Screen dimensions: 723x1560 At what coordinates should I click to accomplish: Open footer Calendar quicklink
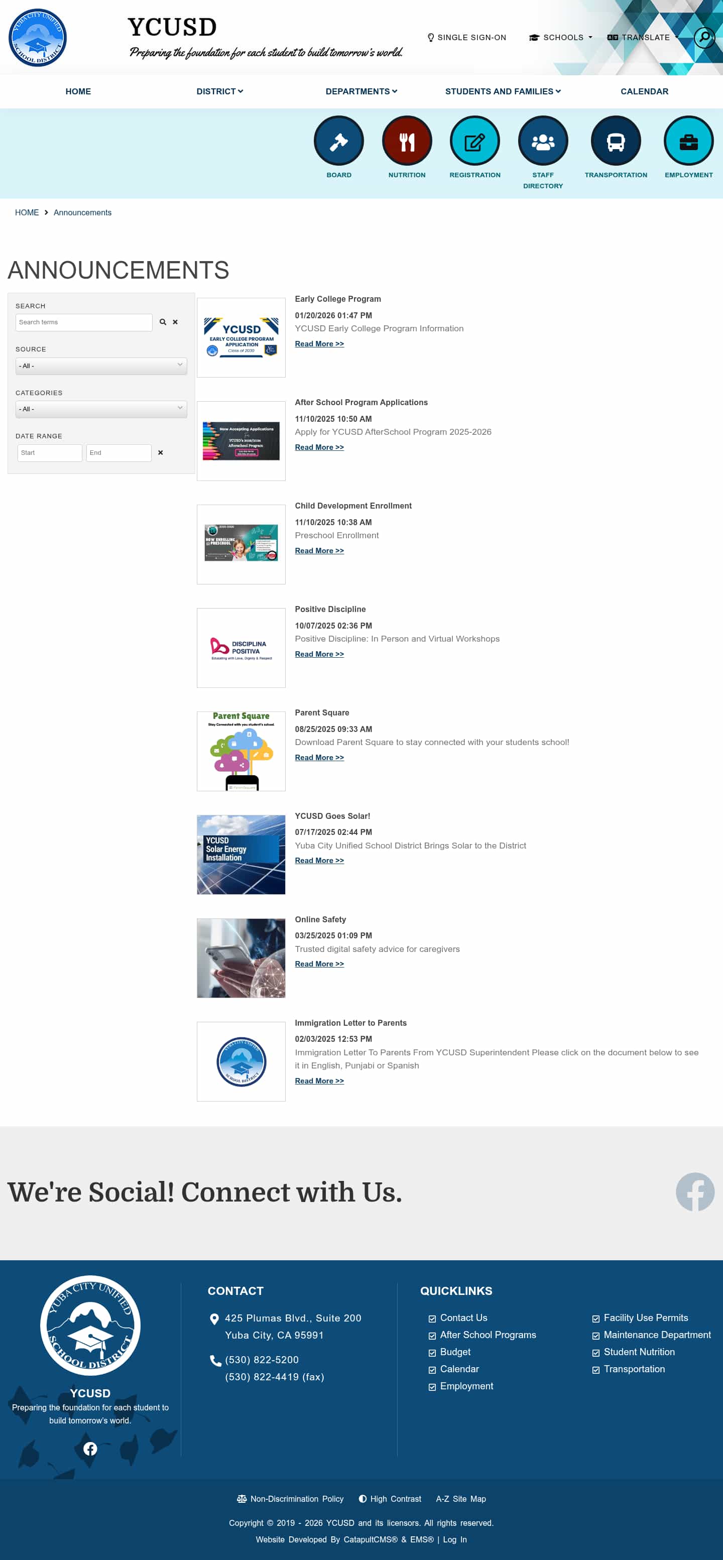(459, 1369)
